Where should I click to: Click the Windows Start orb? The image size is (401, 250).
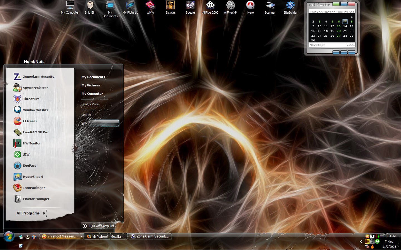(x=9, y=237)
